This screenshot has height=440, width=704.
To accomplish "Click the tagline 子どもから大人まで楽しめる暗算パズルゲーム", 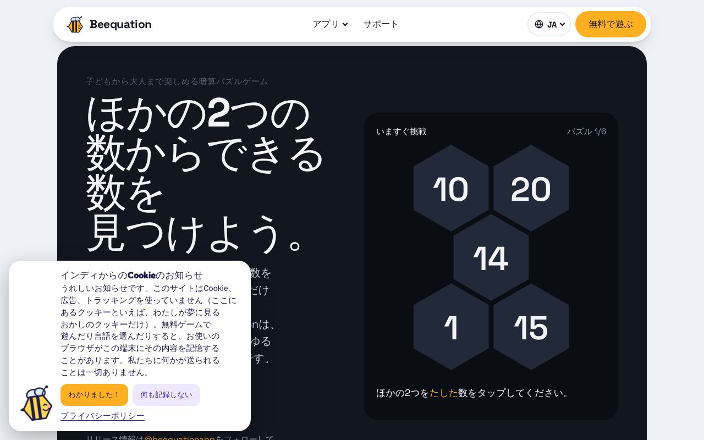I will click(x=177, y=81).
